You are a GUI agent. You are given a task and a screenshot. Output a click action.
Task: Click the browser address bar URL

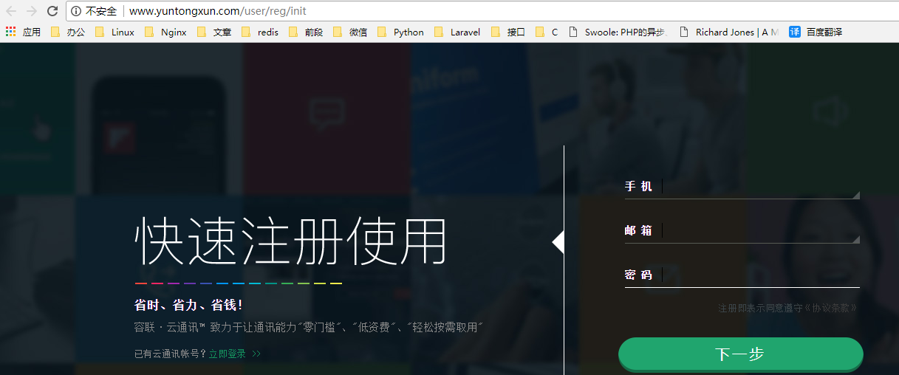coord(218,11)
